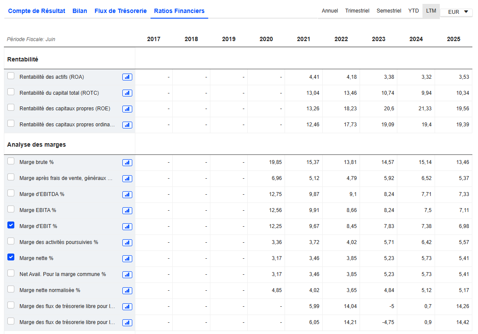Click chart icon beside Marge brute %
Screen dimensions: 478x334
pyautogui.click(x=127, y=162)
